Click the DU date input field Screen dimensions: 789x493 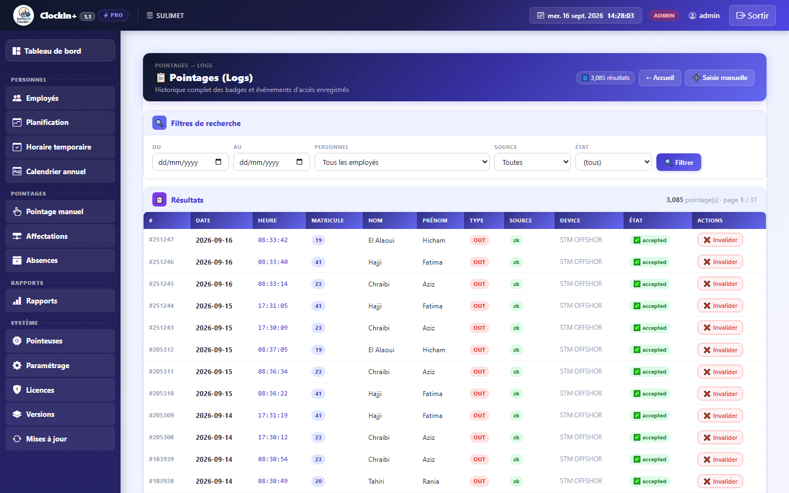[x=191, y=162]
